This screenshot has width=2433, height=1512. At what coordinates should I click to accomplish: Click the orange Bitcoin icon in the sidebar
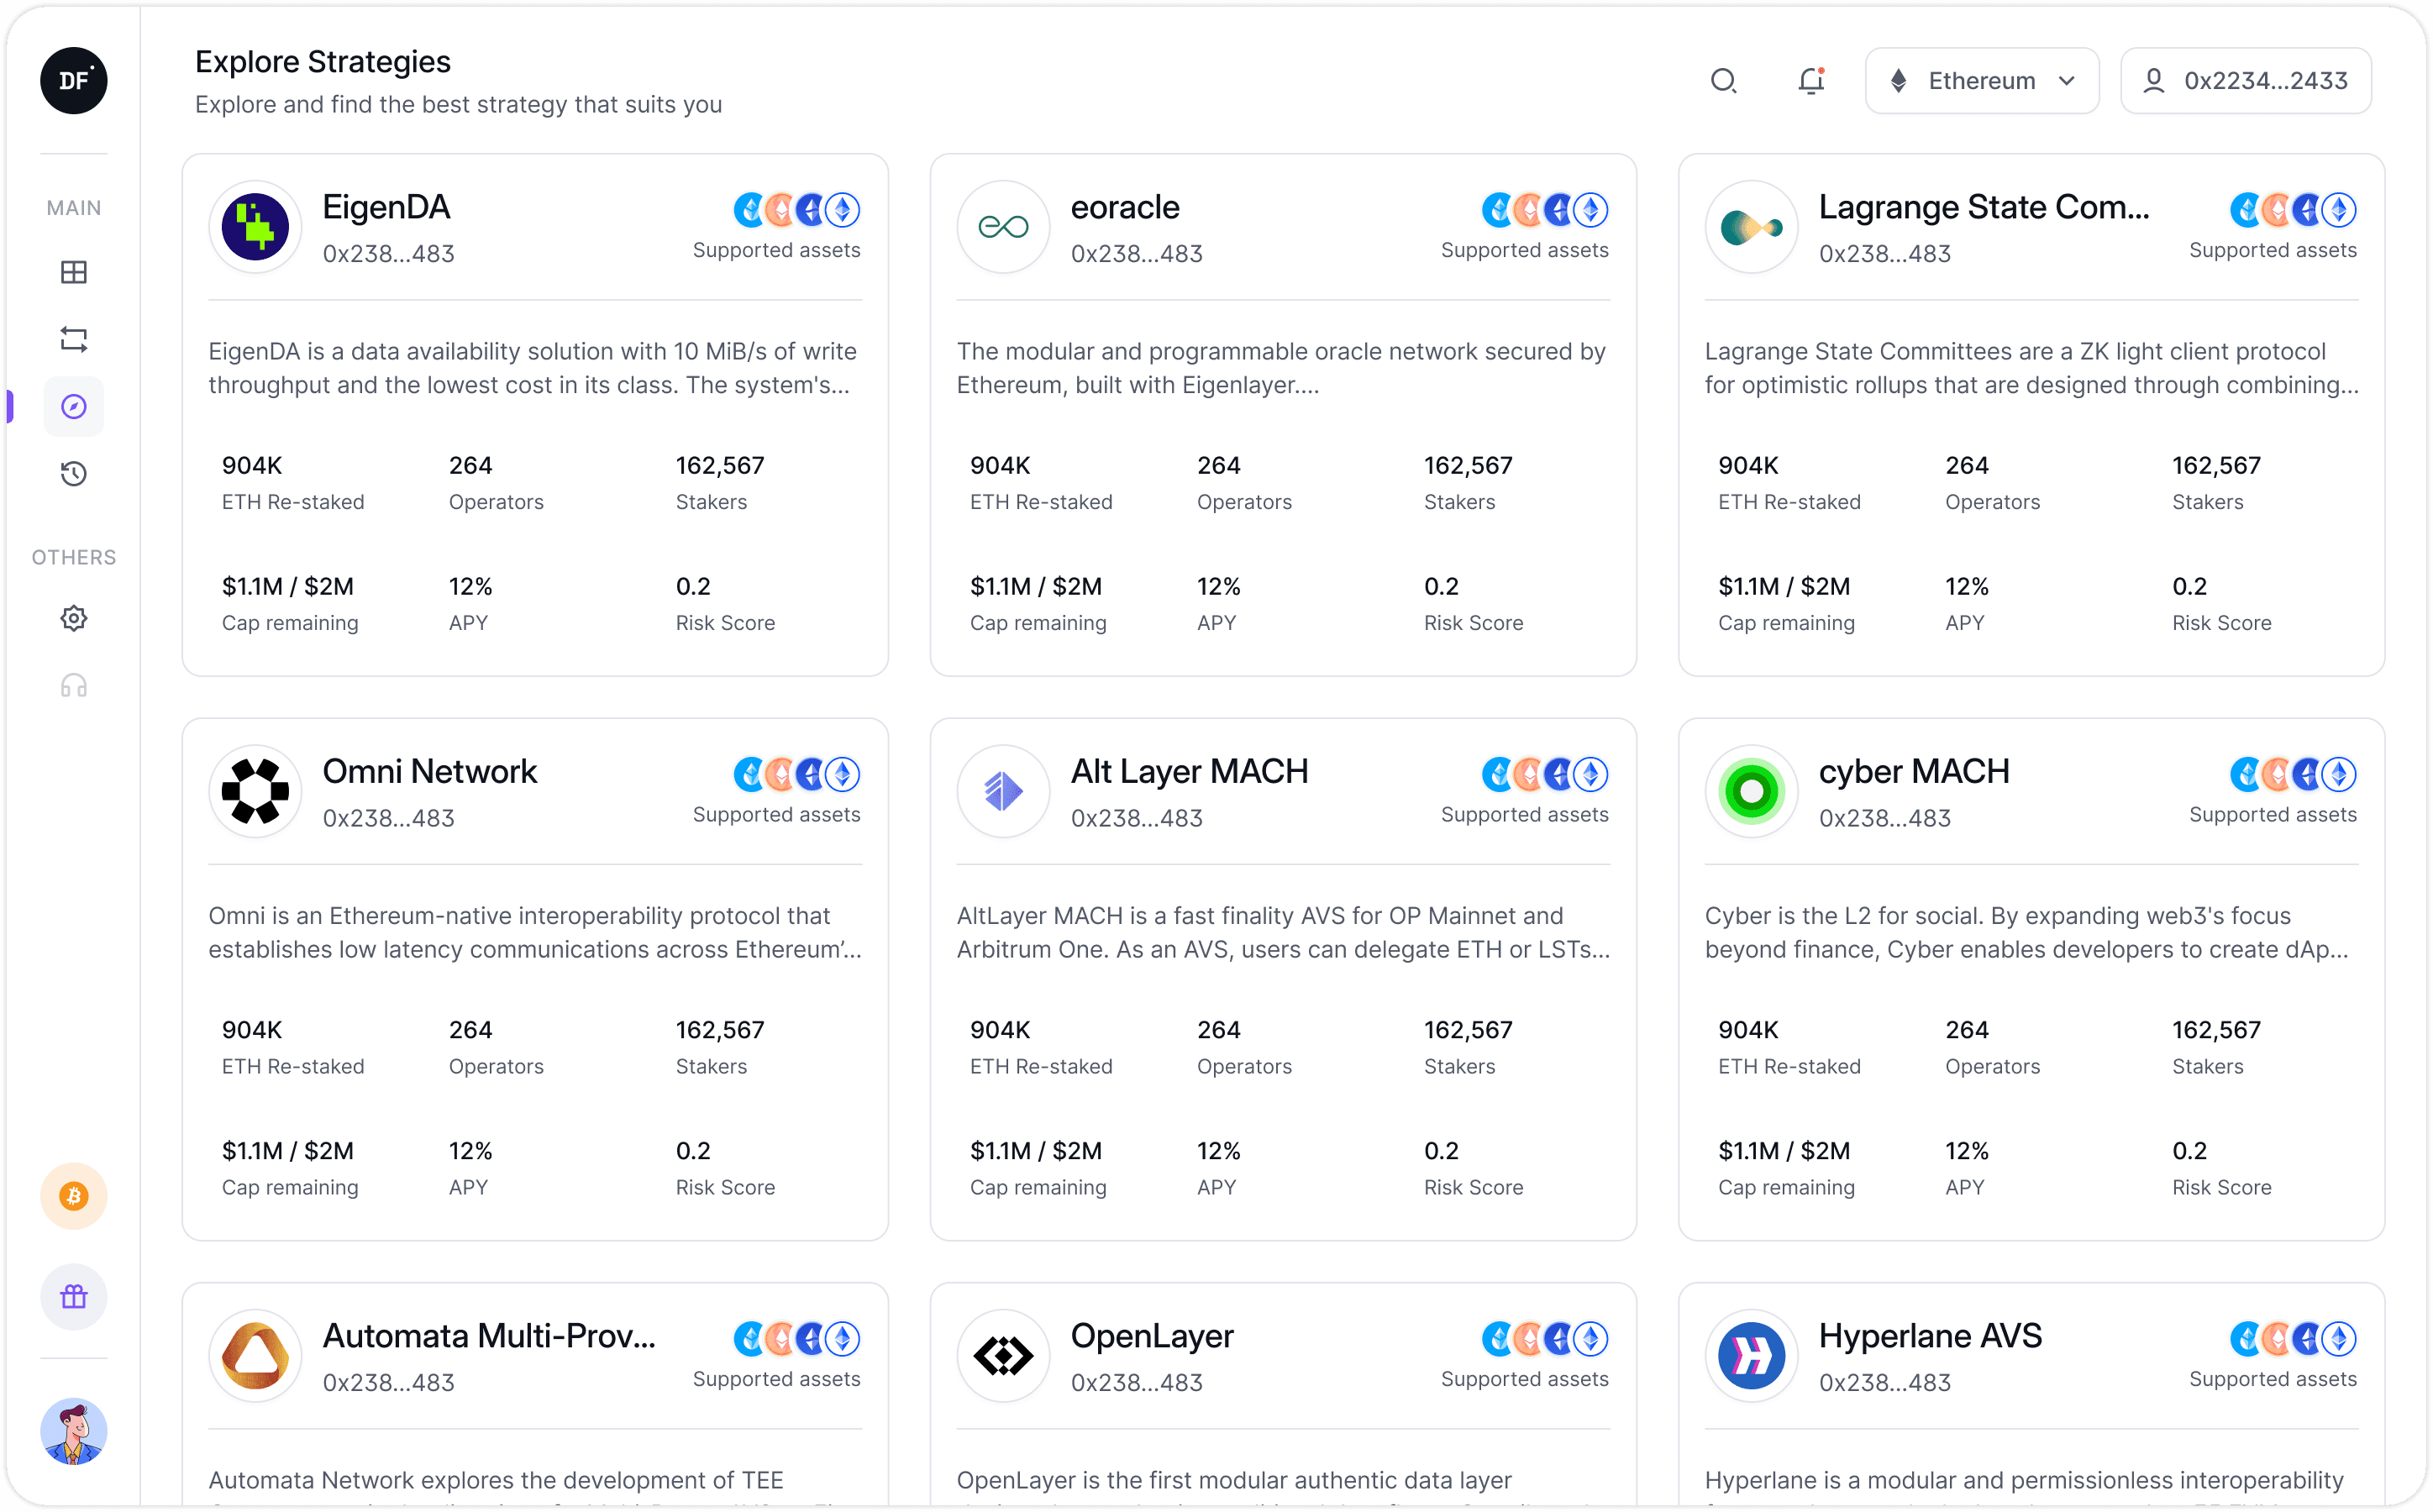click(74, 1196)
